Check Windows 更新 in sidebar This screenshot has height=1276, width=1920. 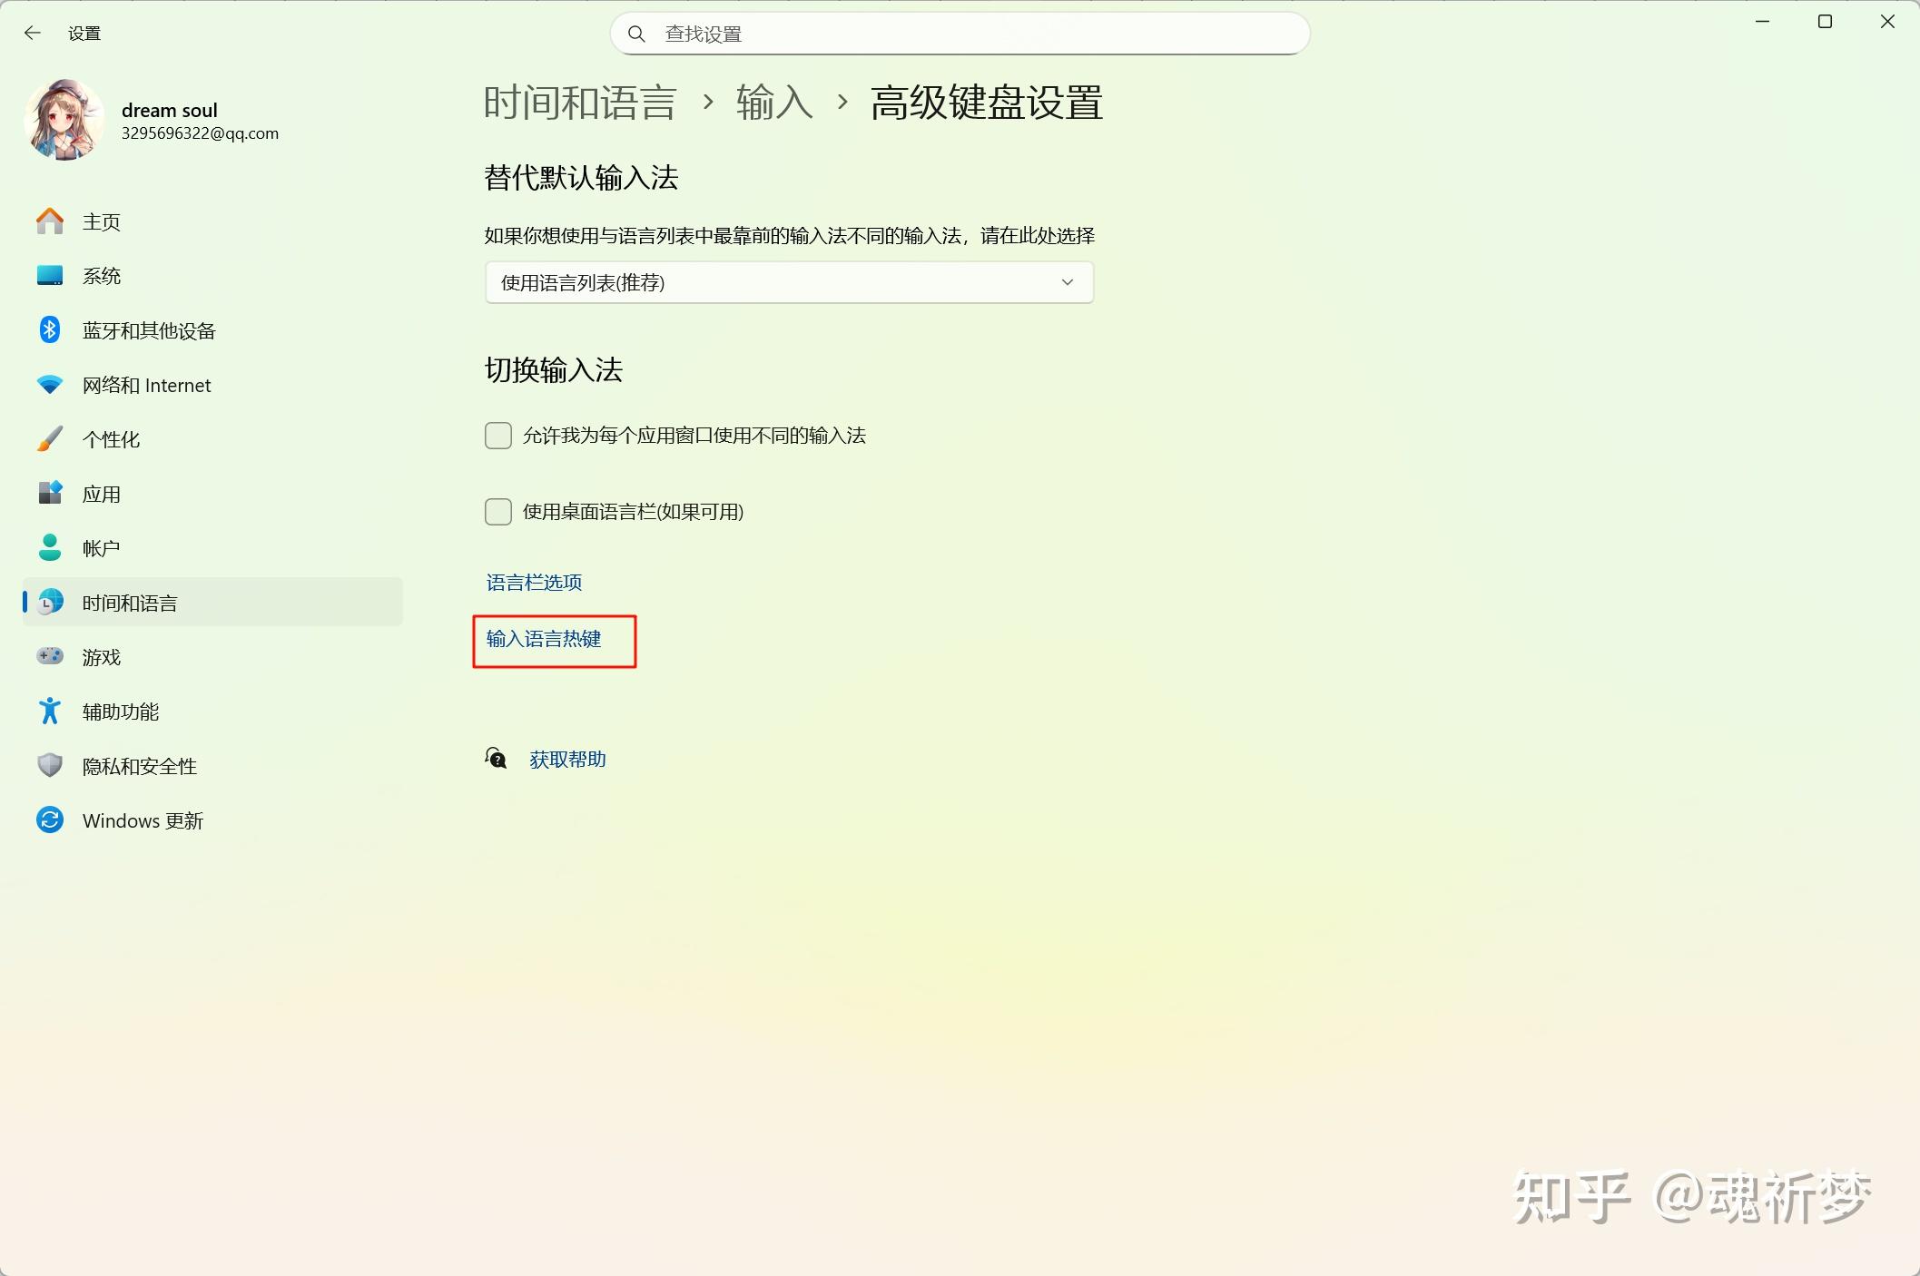(142, 820)
